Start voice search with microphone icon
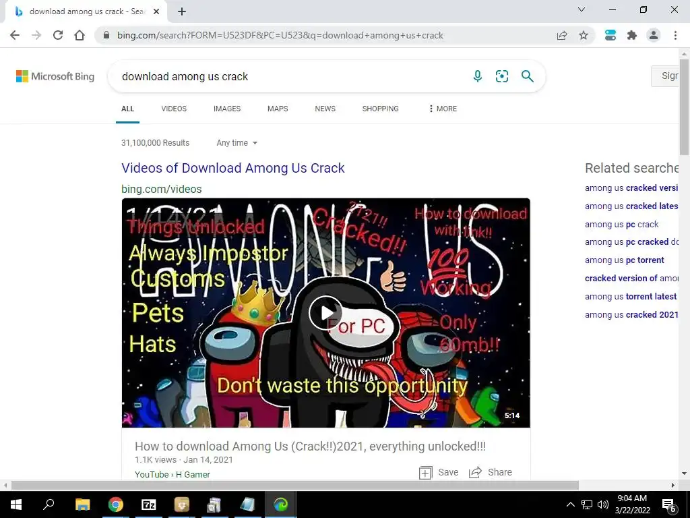690x518 pixels. pyautogui.click(x=478, y=76)
